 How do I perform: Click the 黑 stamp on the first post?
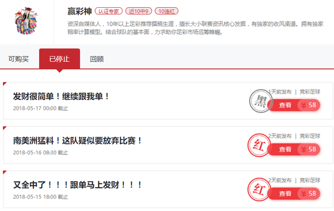pos(261,101)
